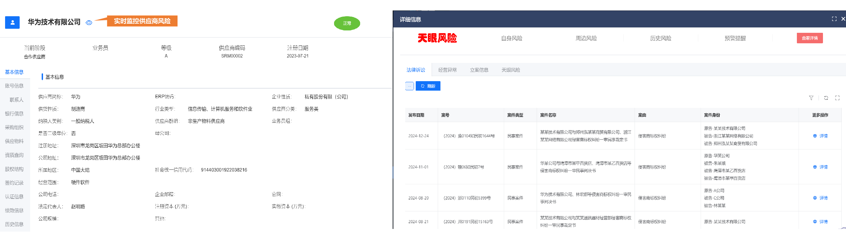Switch to the 立案信息 tab
Viewport: 846px width, 233px height.
[x=479, y=70]
